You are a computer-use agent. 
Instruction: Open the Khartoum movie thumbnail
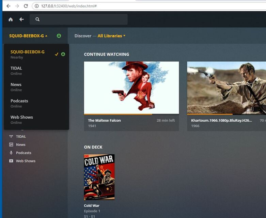tap(226, 88)
